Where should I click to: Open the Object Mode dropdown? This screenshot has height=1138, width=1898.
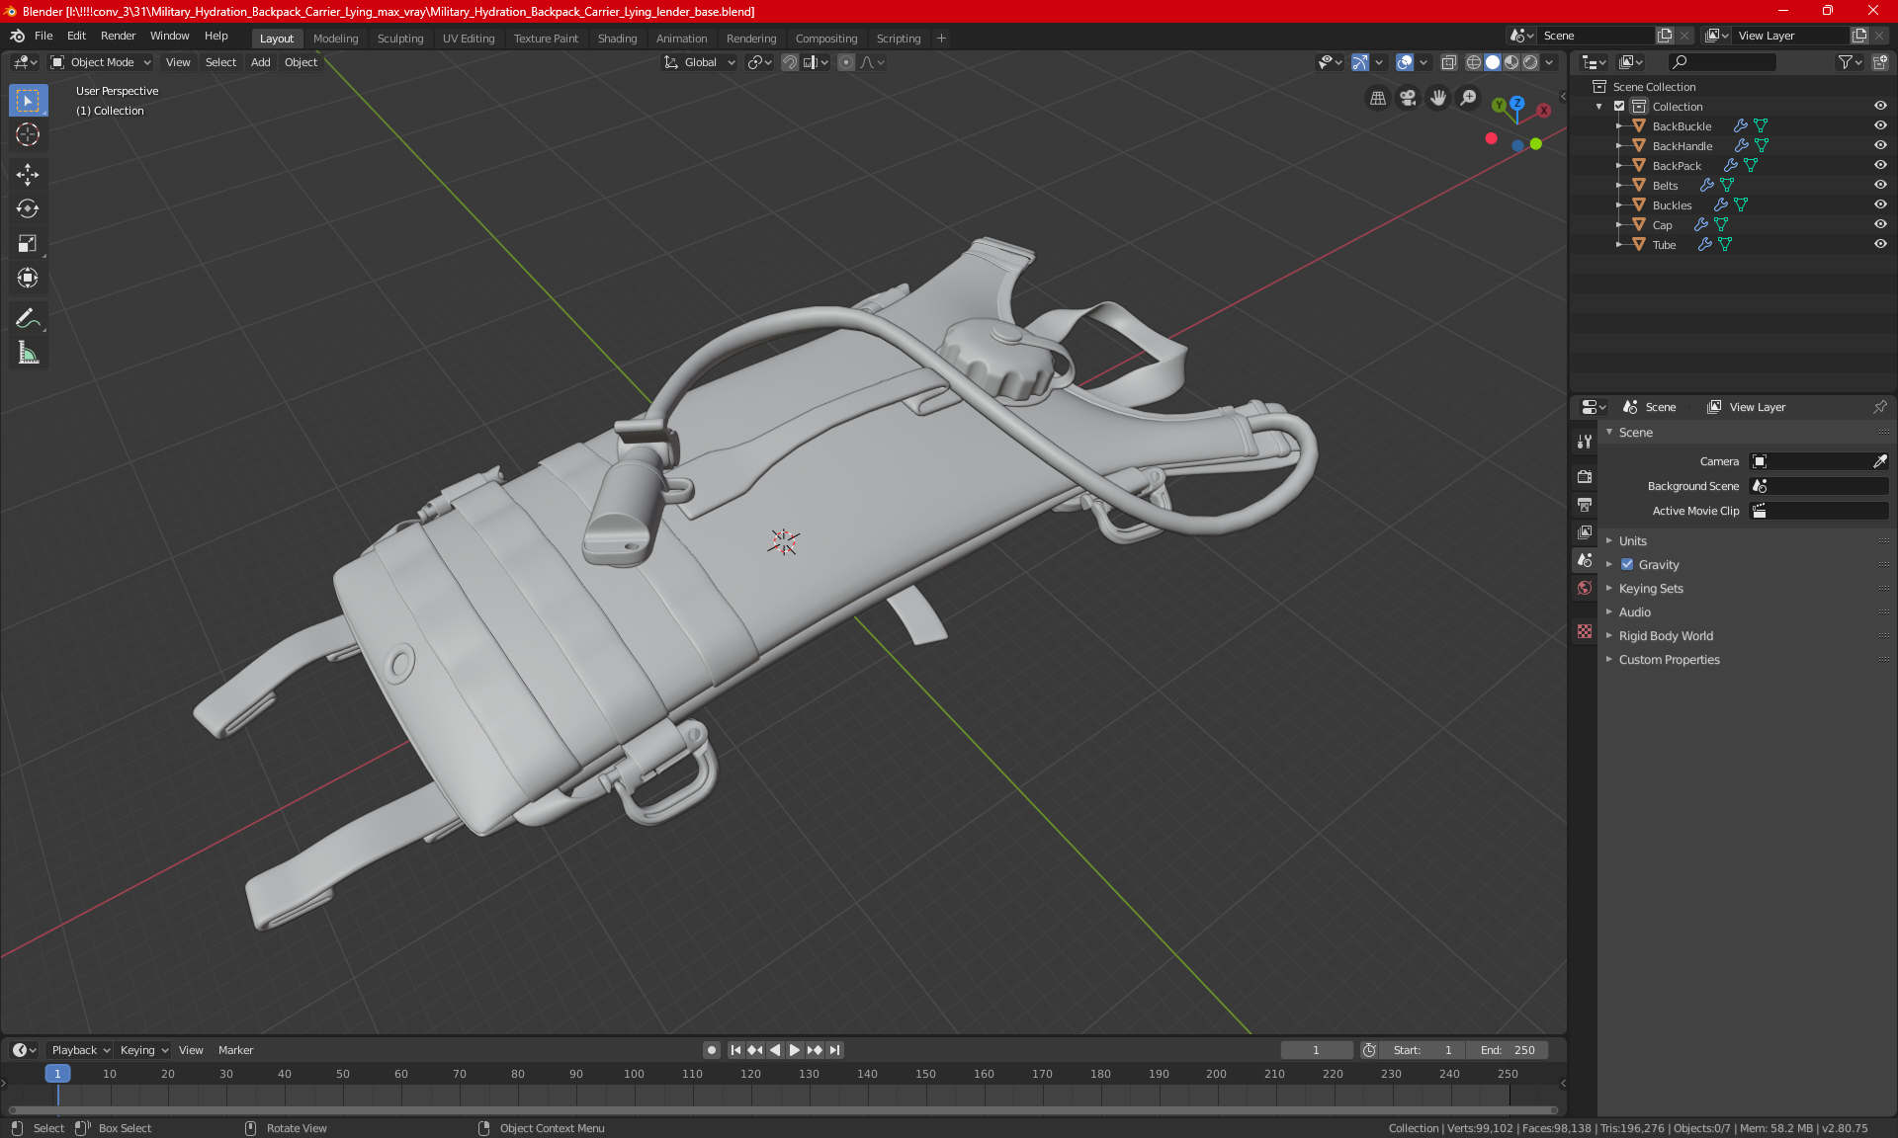coord(101,62)
